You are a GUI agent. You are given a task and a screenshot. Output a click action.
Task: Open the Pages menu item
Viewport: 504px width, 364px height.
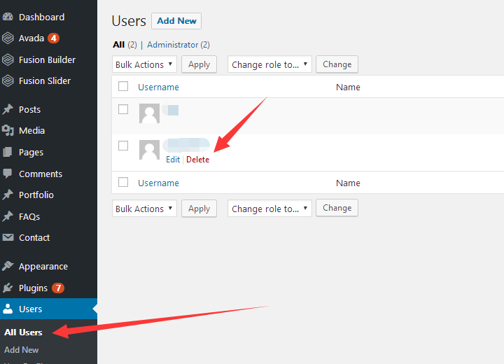(31, 152)
